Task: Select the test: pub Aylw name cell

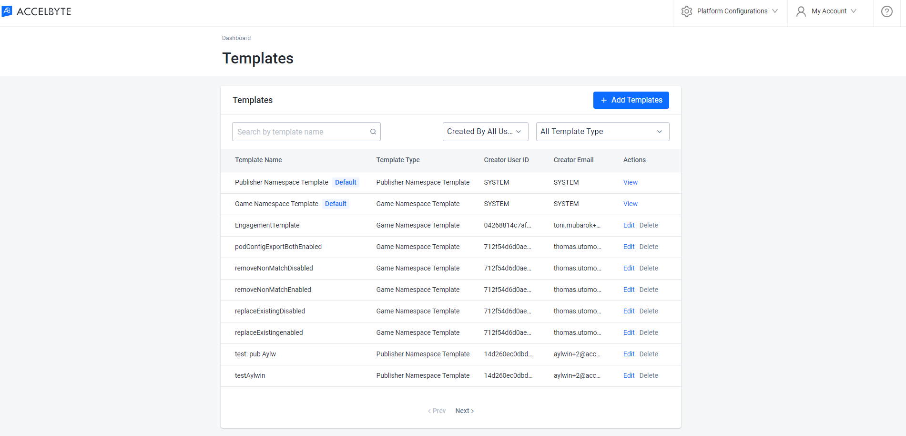Action: [255, 354]
